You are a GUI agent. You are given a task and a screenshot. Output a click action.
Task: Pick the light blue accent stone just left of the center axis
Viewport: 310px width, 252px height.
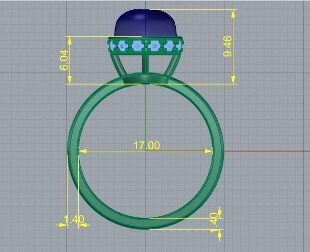pos(137,46)
